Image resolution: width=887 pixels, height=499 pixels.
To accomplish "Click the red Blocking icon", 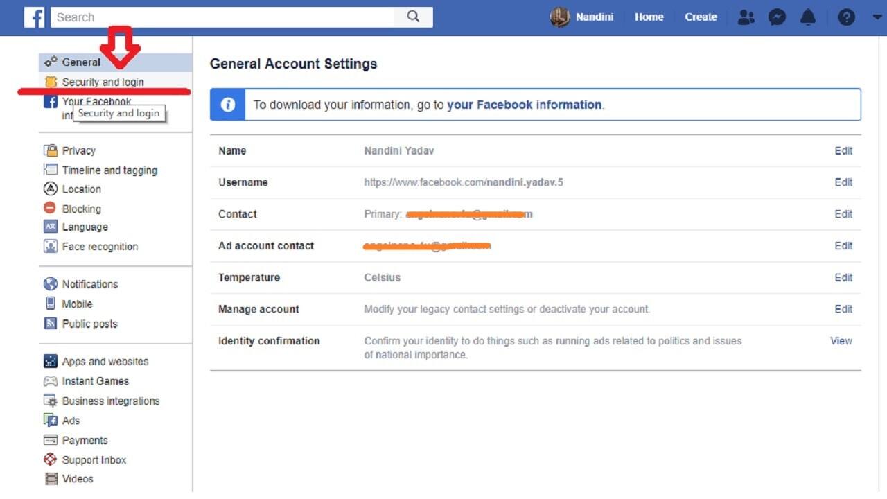I will point(50,208).
